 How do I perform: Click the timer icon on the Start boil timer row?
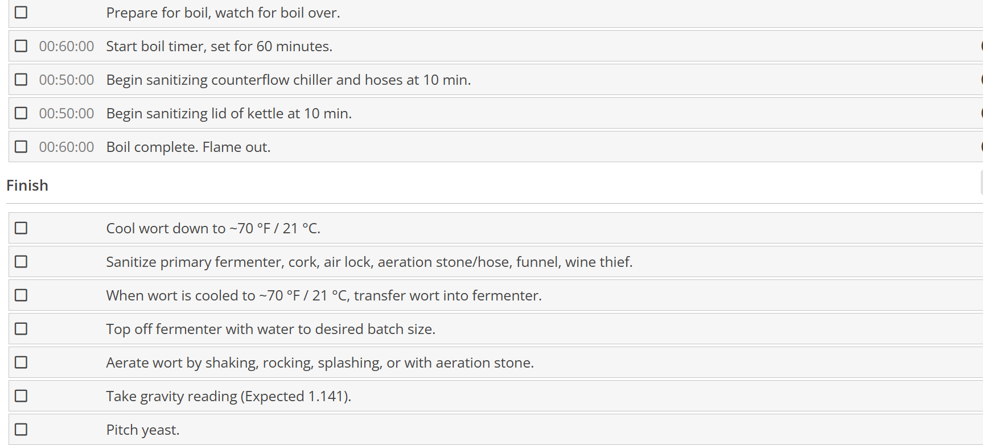pos(981,46)
